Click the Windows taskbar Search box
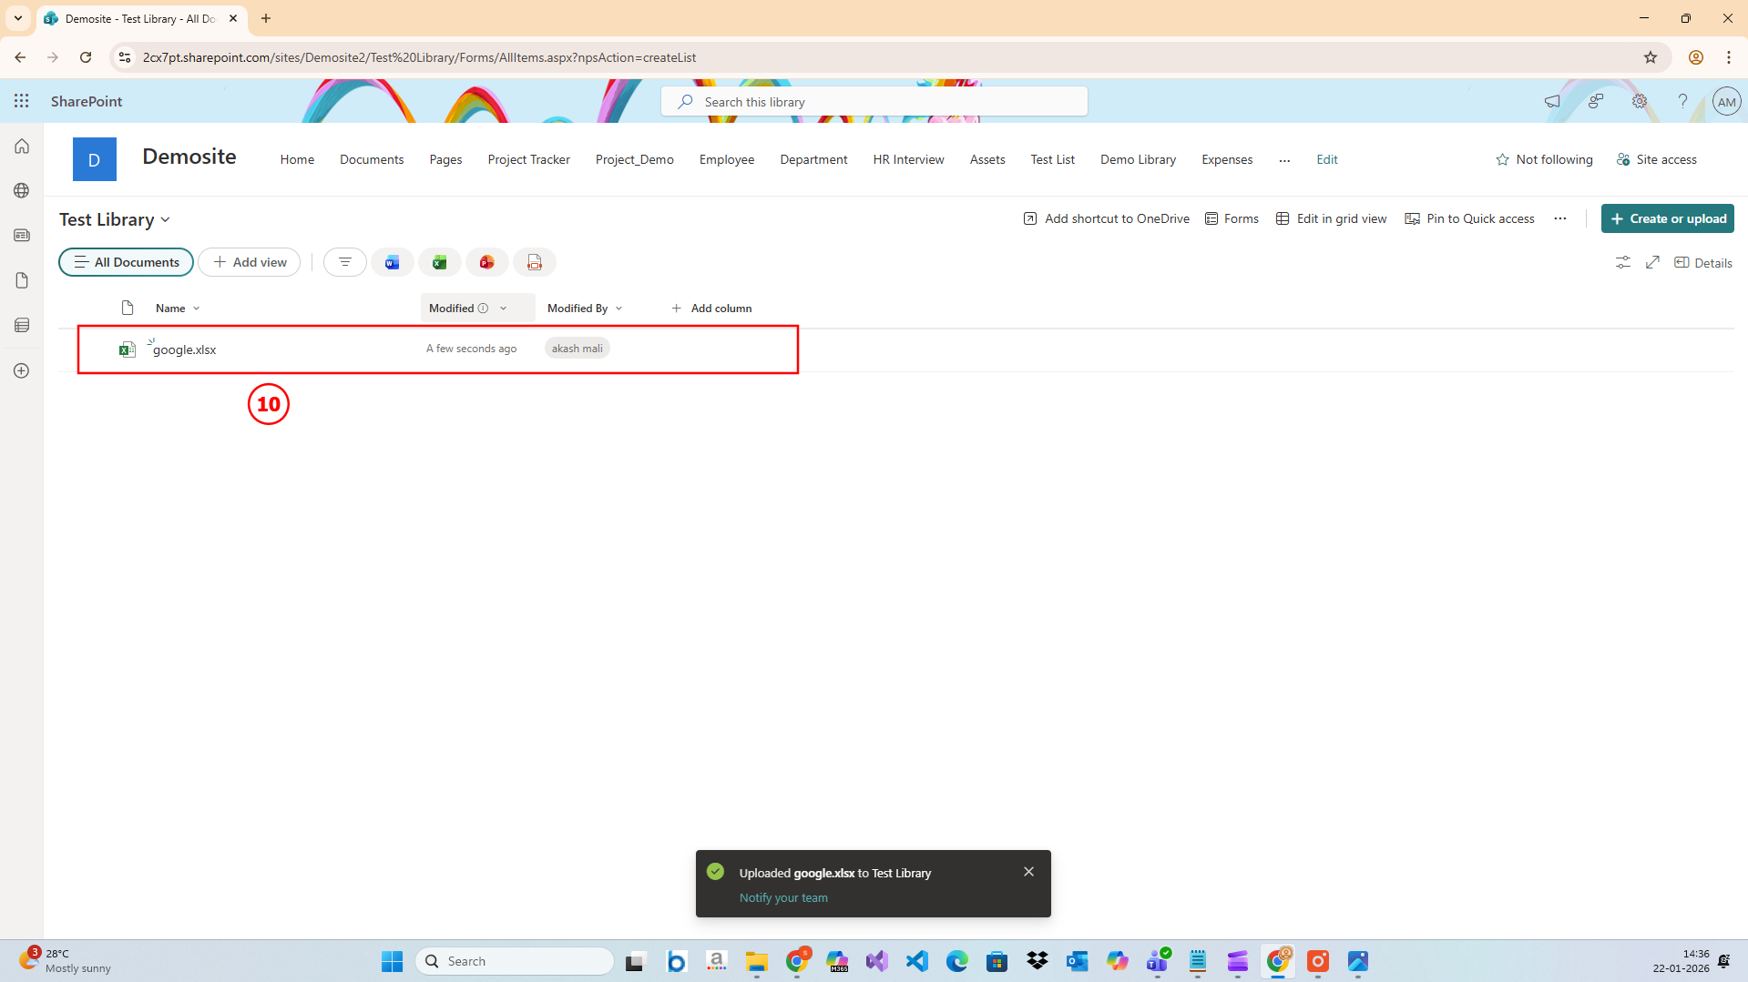The height and width of the screenshot is (982, 1748). coord(515,961)
